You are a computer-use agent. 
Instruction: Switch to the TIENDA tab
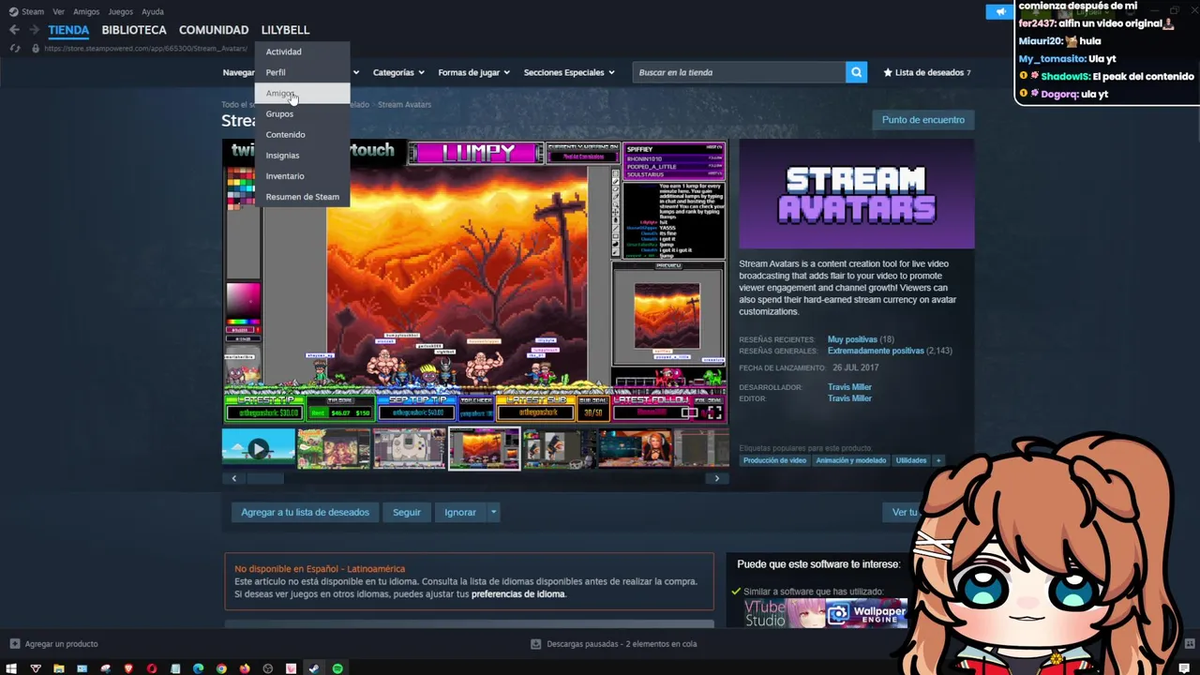click(68, 30)
